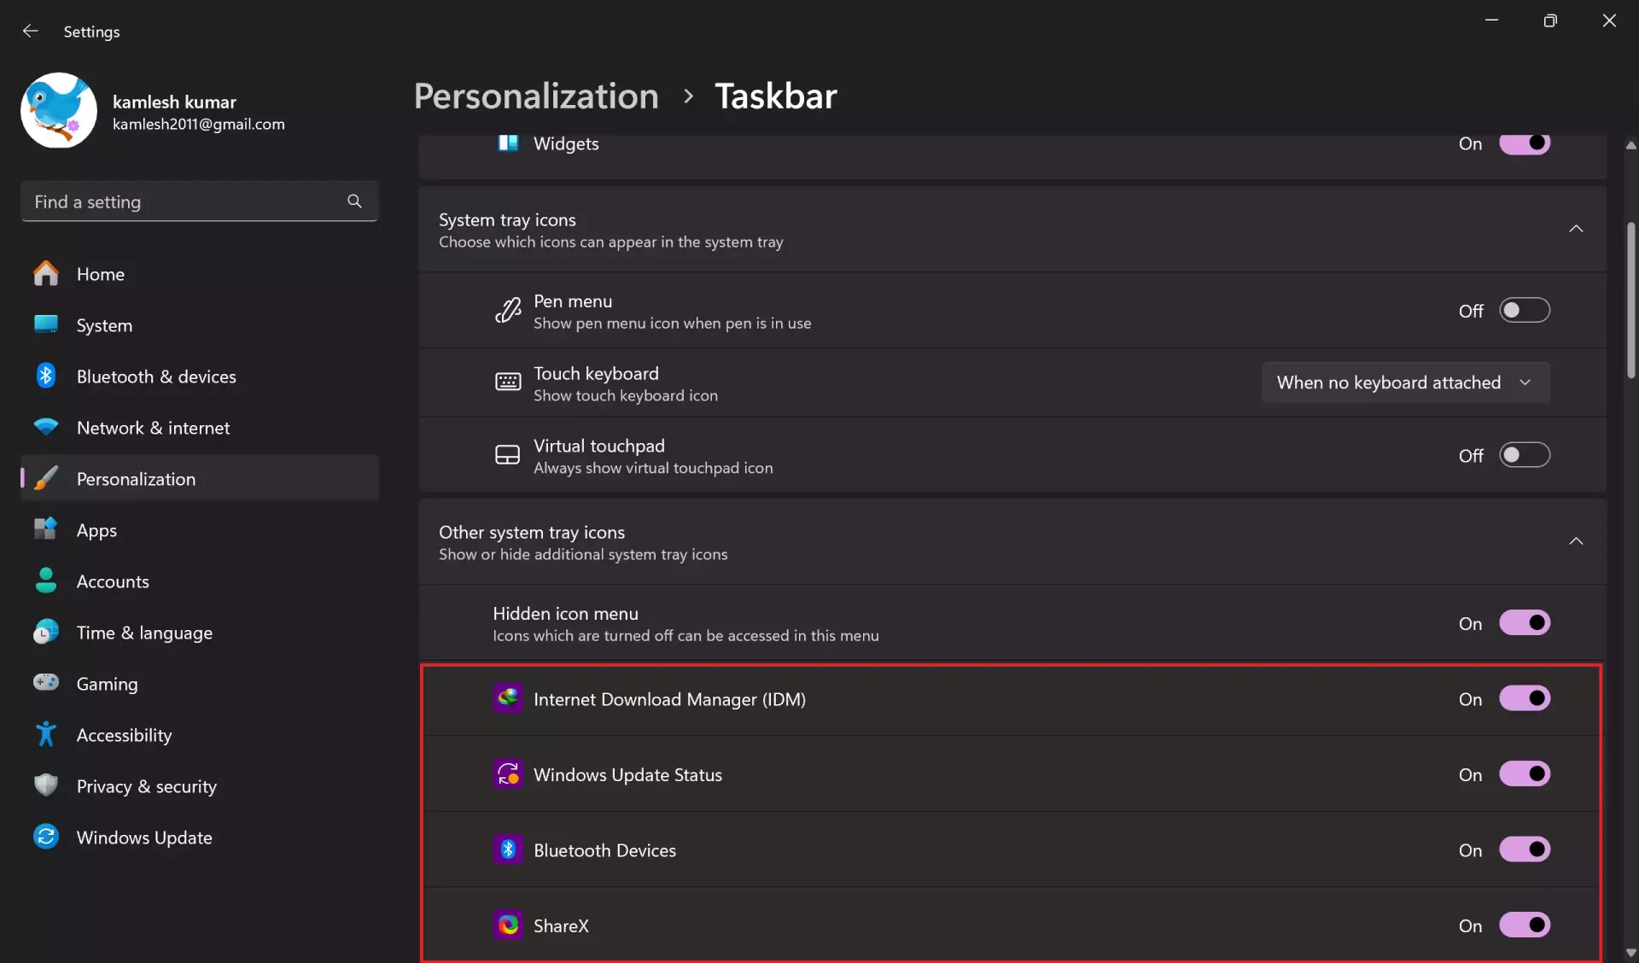Screen dimensions: 1639x963
Task: Toggle the Internet Download Manager (IDM) tray icon
Action: 1525,698
